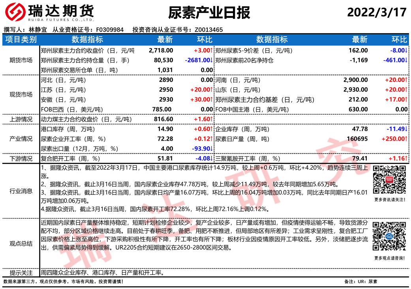Select the 产业情况 category label
This screenshot has width=411, height=289.
coord(21,139)
